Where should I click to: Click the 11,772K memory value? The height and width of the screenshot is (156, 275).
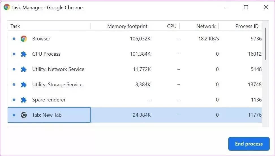[142, 69]
